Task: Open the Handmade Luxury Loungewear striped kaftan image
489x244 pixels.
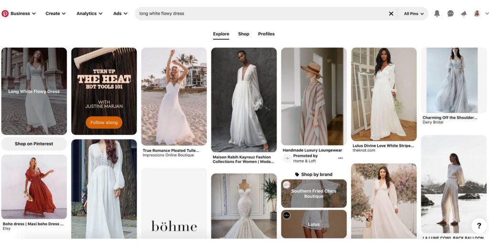Action: click(314, 96)
